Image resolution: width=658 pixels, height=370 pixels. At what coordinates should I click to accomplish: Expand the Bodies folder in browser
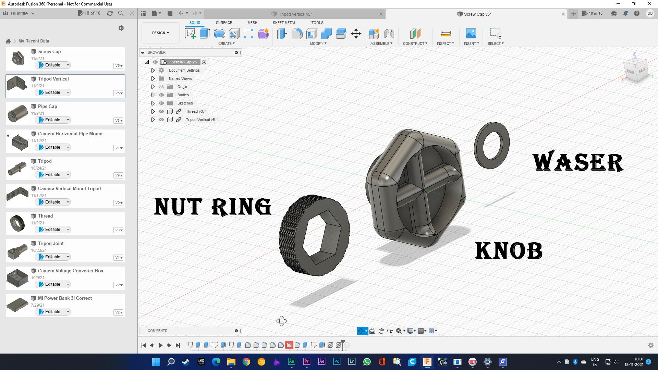(x=153, y=95)
